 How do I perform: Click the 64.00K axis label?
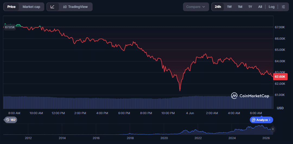(280, 61)
